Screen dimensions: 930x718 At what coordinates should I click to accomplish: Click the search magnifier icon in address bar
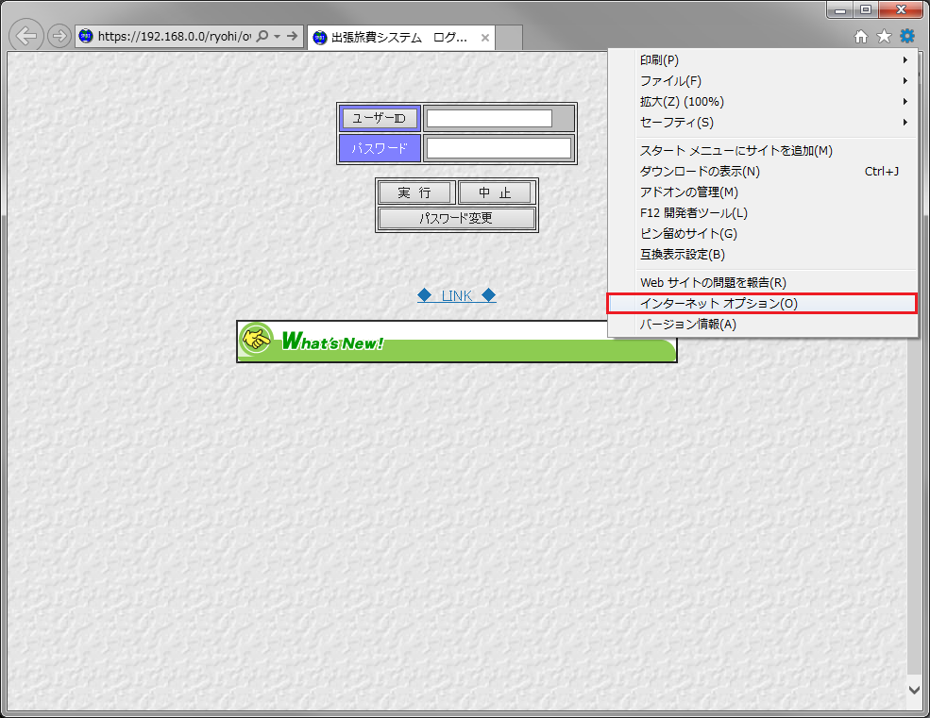click(x=262, y=36)
